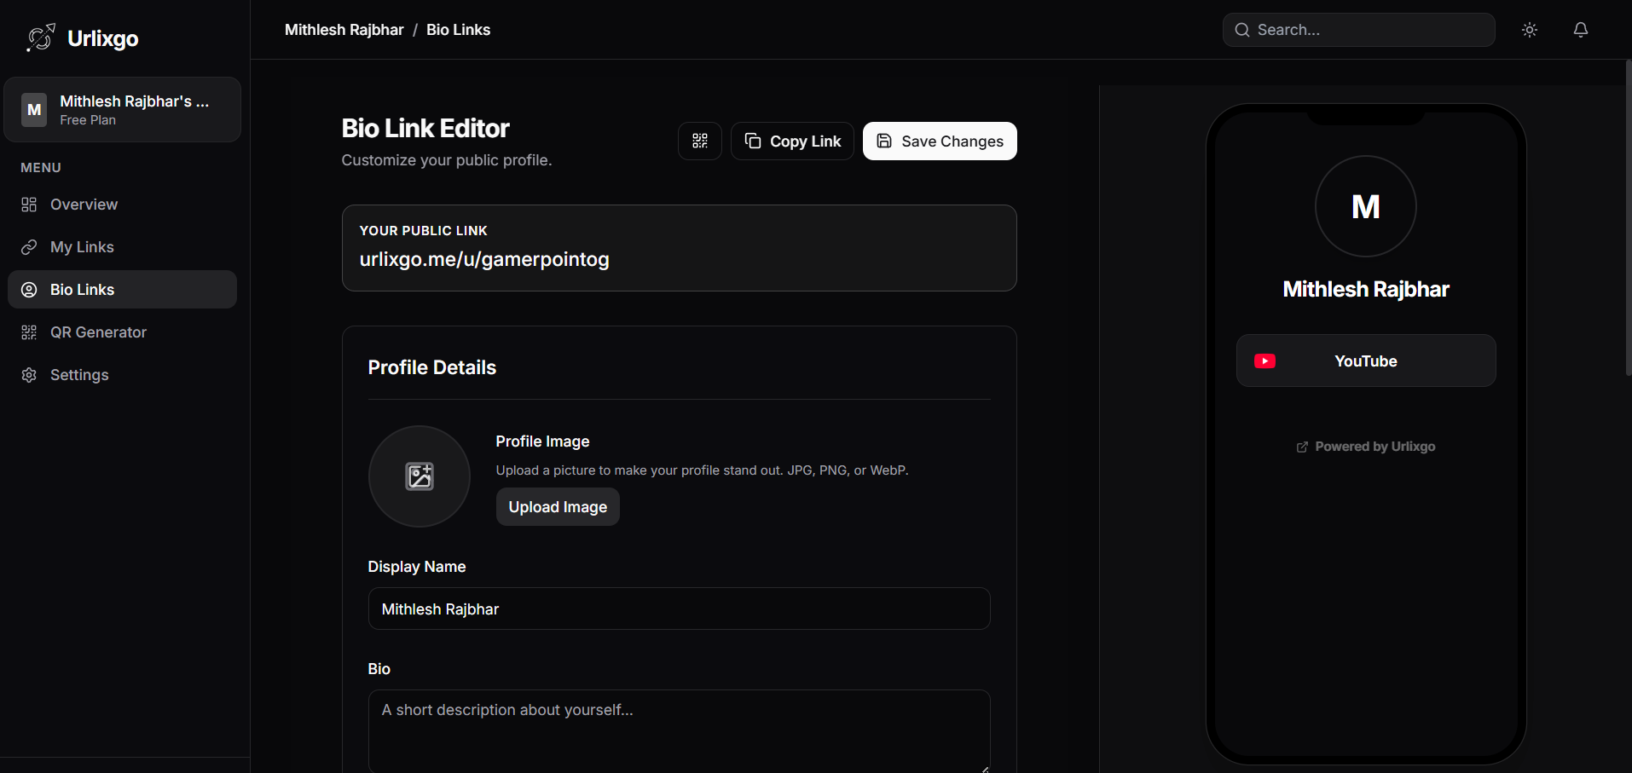Click into the Bio text area
Screen dimensions: 1632x773
[679, 731]
